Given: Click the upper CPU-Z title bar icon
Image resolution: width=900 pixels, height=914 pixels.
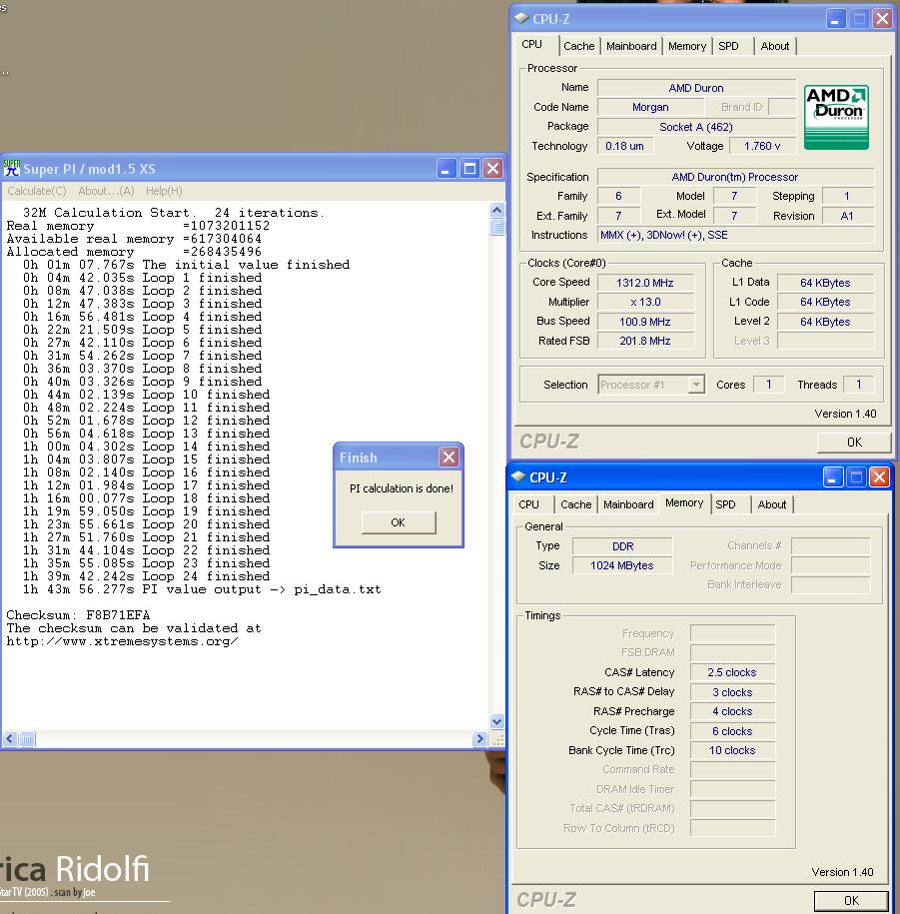Looking at the screenshot, I should click(521, 19).
